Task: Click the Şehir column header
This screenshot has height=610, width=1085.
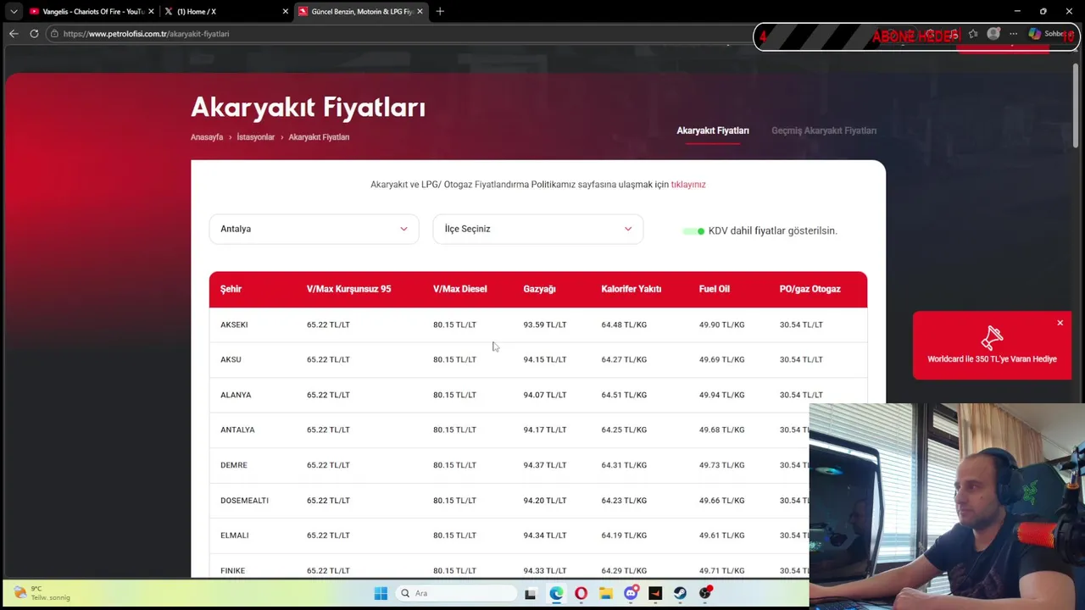Action: pos(231,289)
